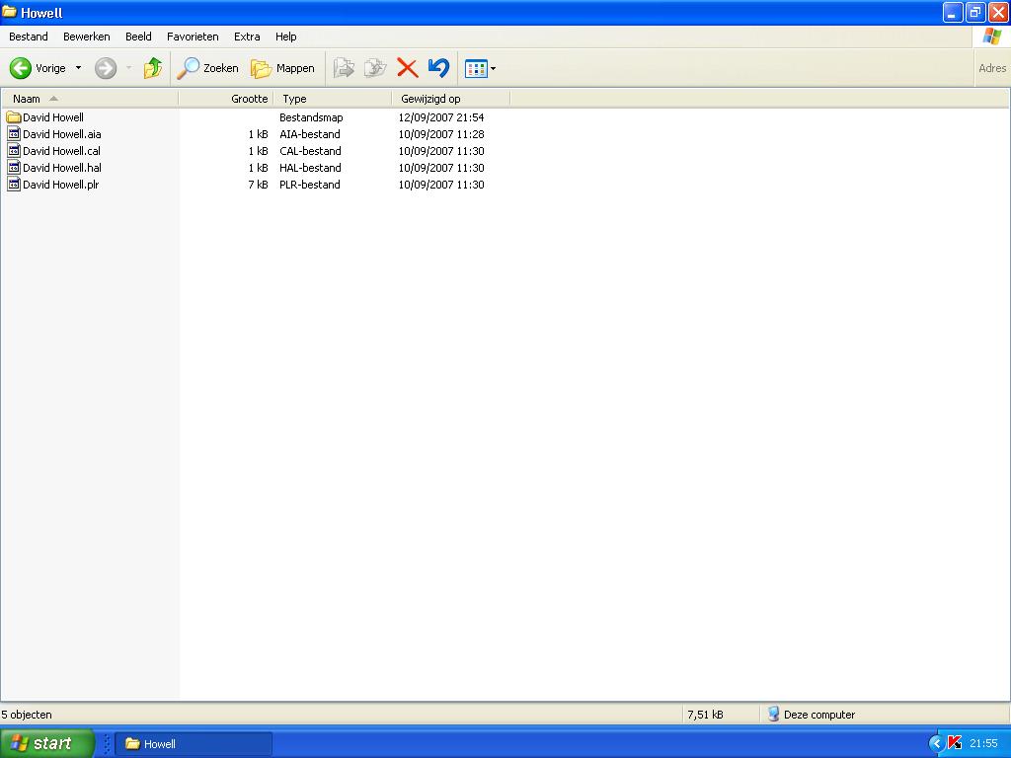Click the green Vorige back arrow
1011x758 pixels.
pyautogui.click(x=21, y=68)
